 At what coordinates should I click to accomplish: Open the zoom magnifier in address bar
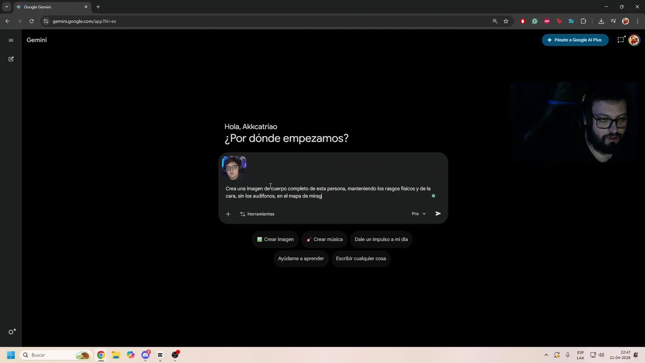(495, 21)
